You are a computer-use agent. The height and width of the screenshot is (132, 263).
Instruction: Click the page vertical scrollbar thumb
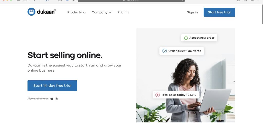pyautogui.click(x=262, y=14)
